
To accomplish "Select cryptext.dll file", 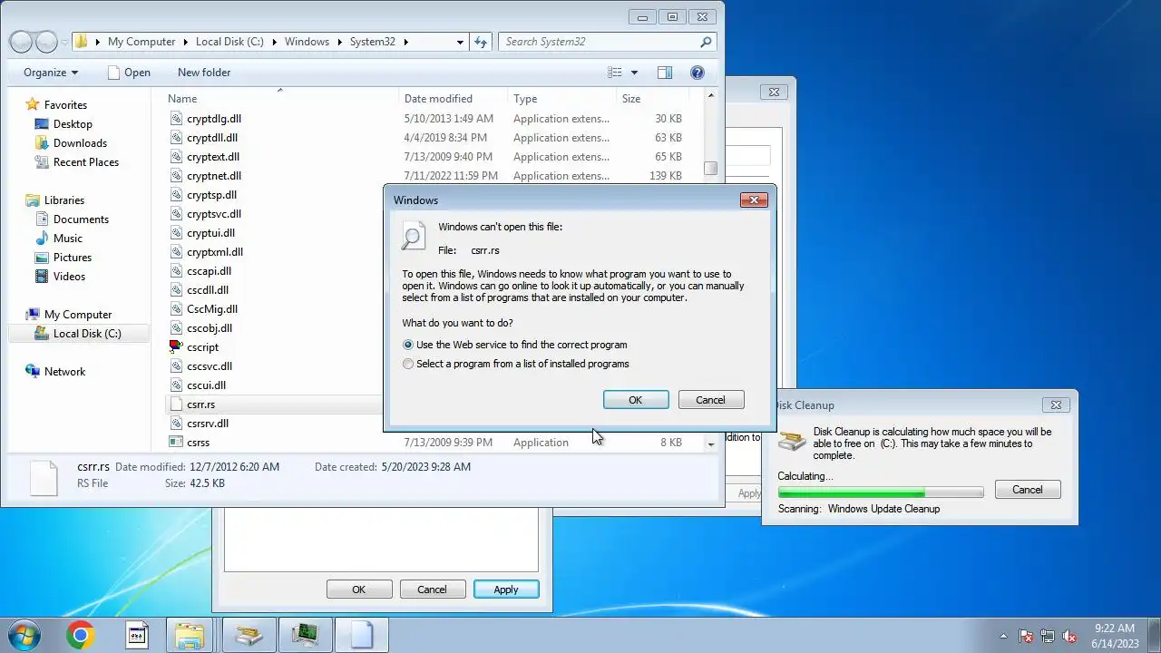I will pos(212,157).
